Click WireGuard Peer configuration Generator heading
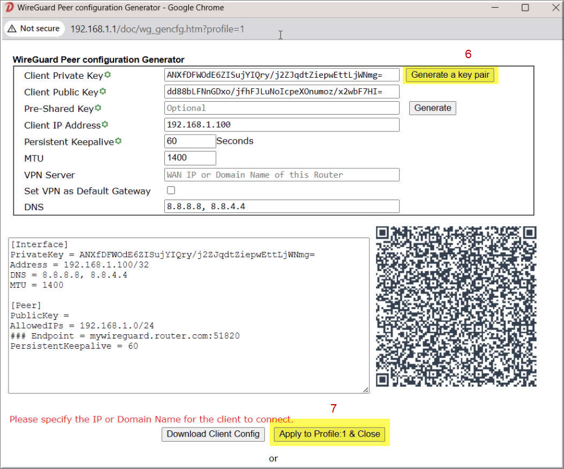This screenshot has height=469, width=564. (x=98, y=60)
